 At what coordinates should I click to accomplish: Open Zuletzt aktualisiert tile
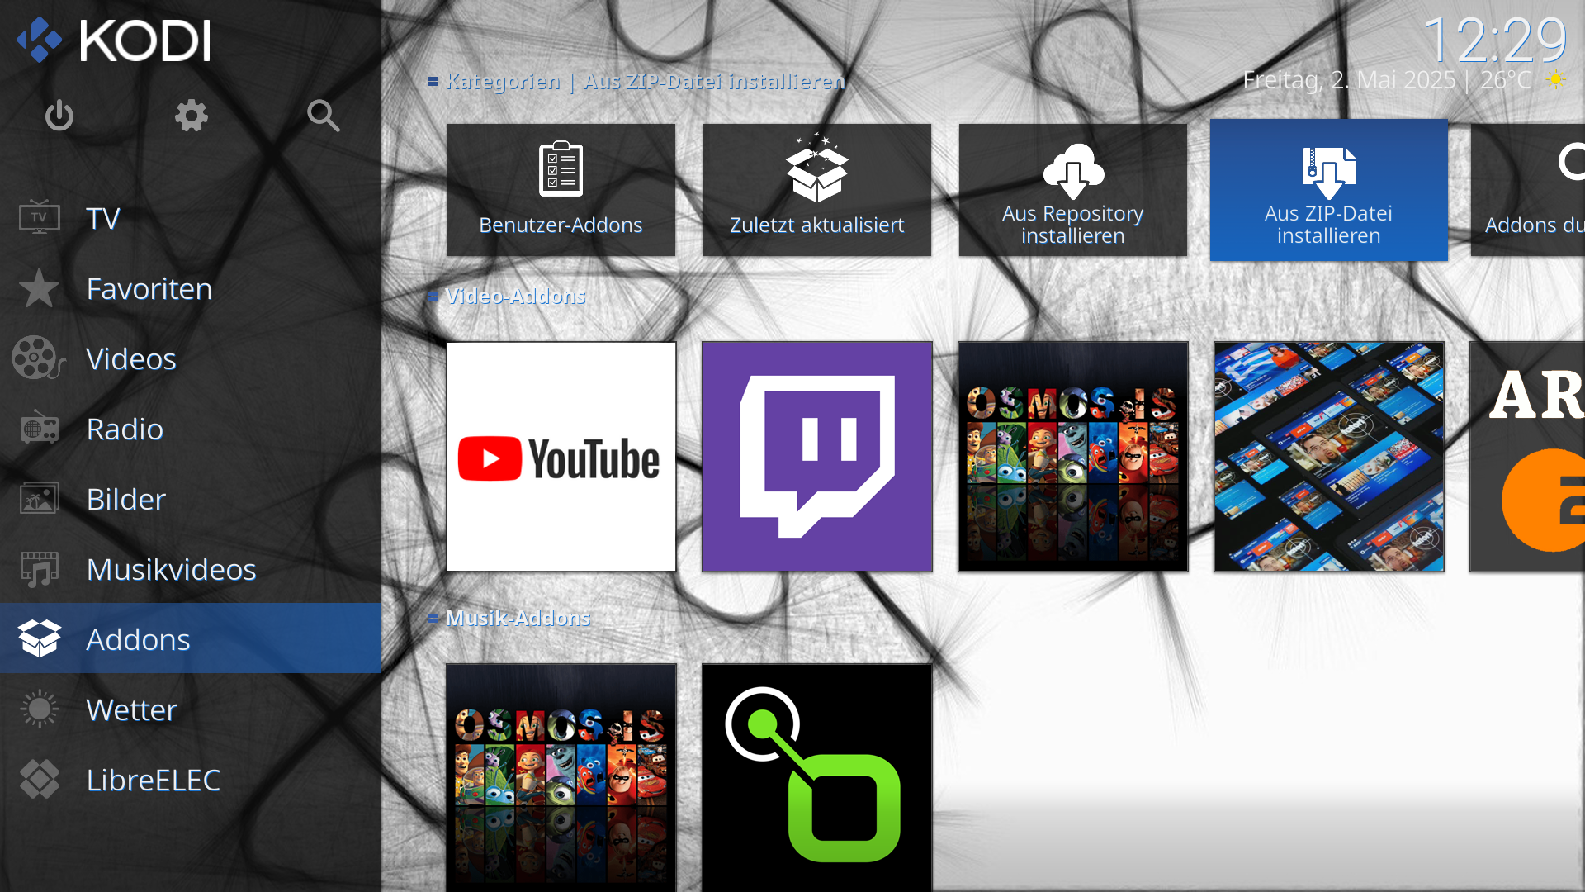coord(817,190)
